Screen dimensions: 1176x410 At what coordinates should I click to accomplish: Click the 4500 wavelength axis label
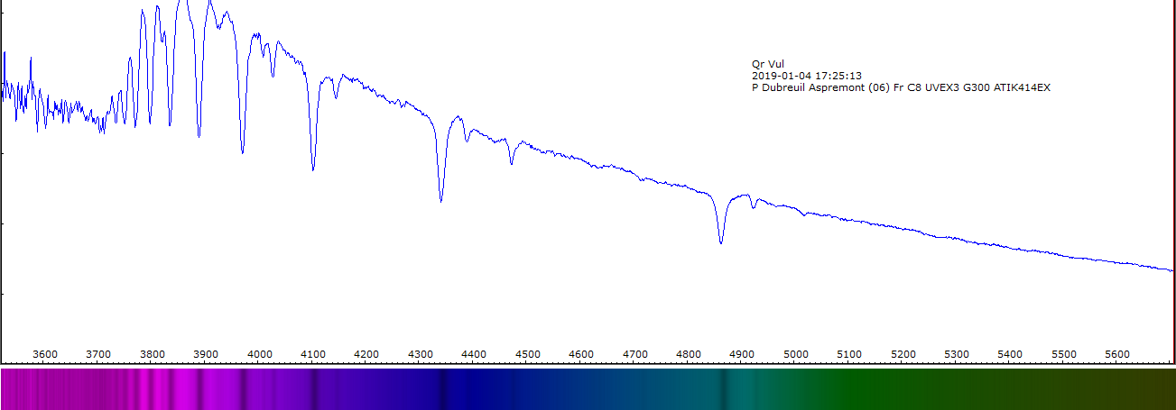point(528,354)
